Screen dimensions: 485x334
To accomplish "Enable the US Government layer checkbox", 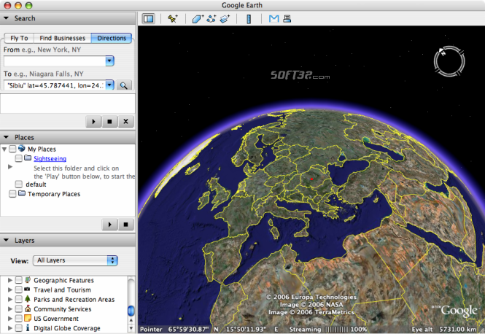I will tap(19, 319).
